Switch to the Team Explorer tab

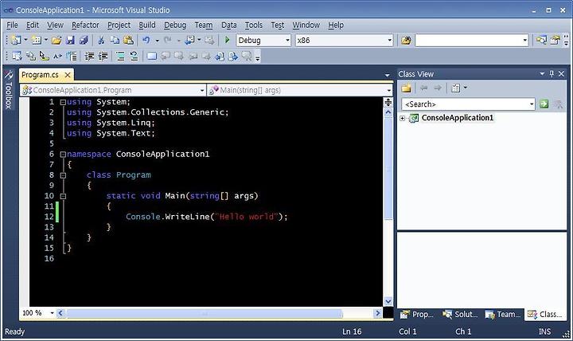point(503,314)
